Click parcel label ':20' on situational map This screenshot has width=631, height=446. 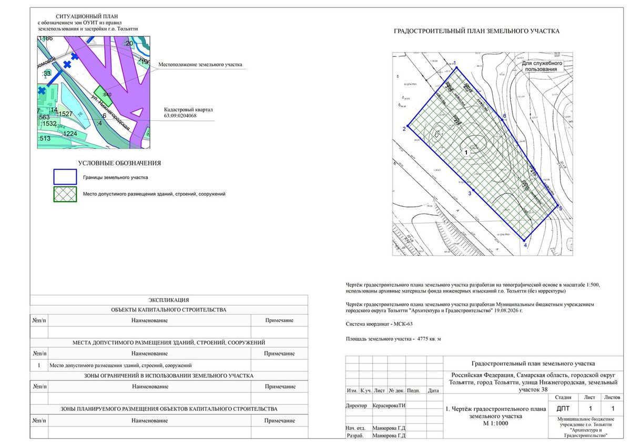tap(129, 44)
